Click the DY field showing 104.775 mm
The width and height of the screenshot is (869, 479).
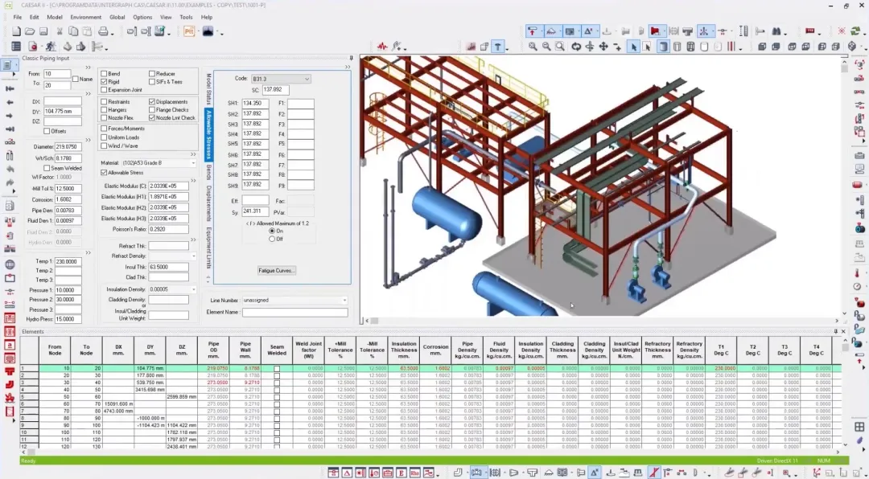point(62,111)
